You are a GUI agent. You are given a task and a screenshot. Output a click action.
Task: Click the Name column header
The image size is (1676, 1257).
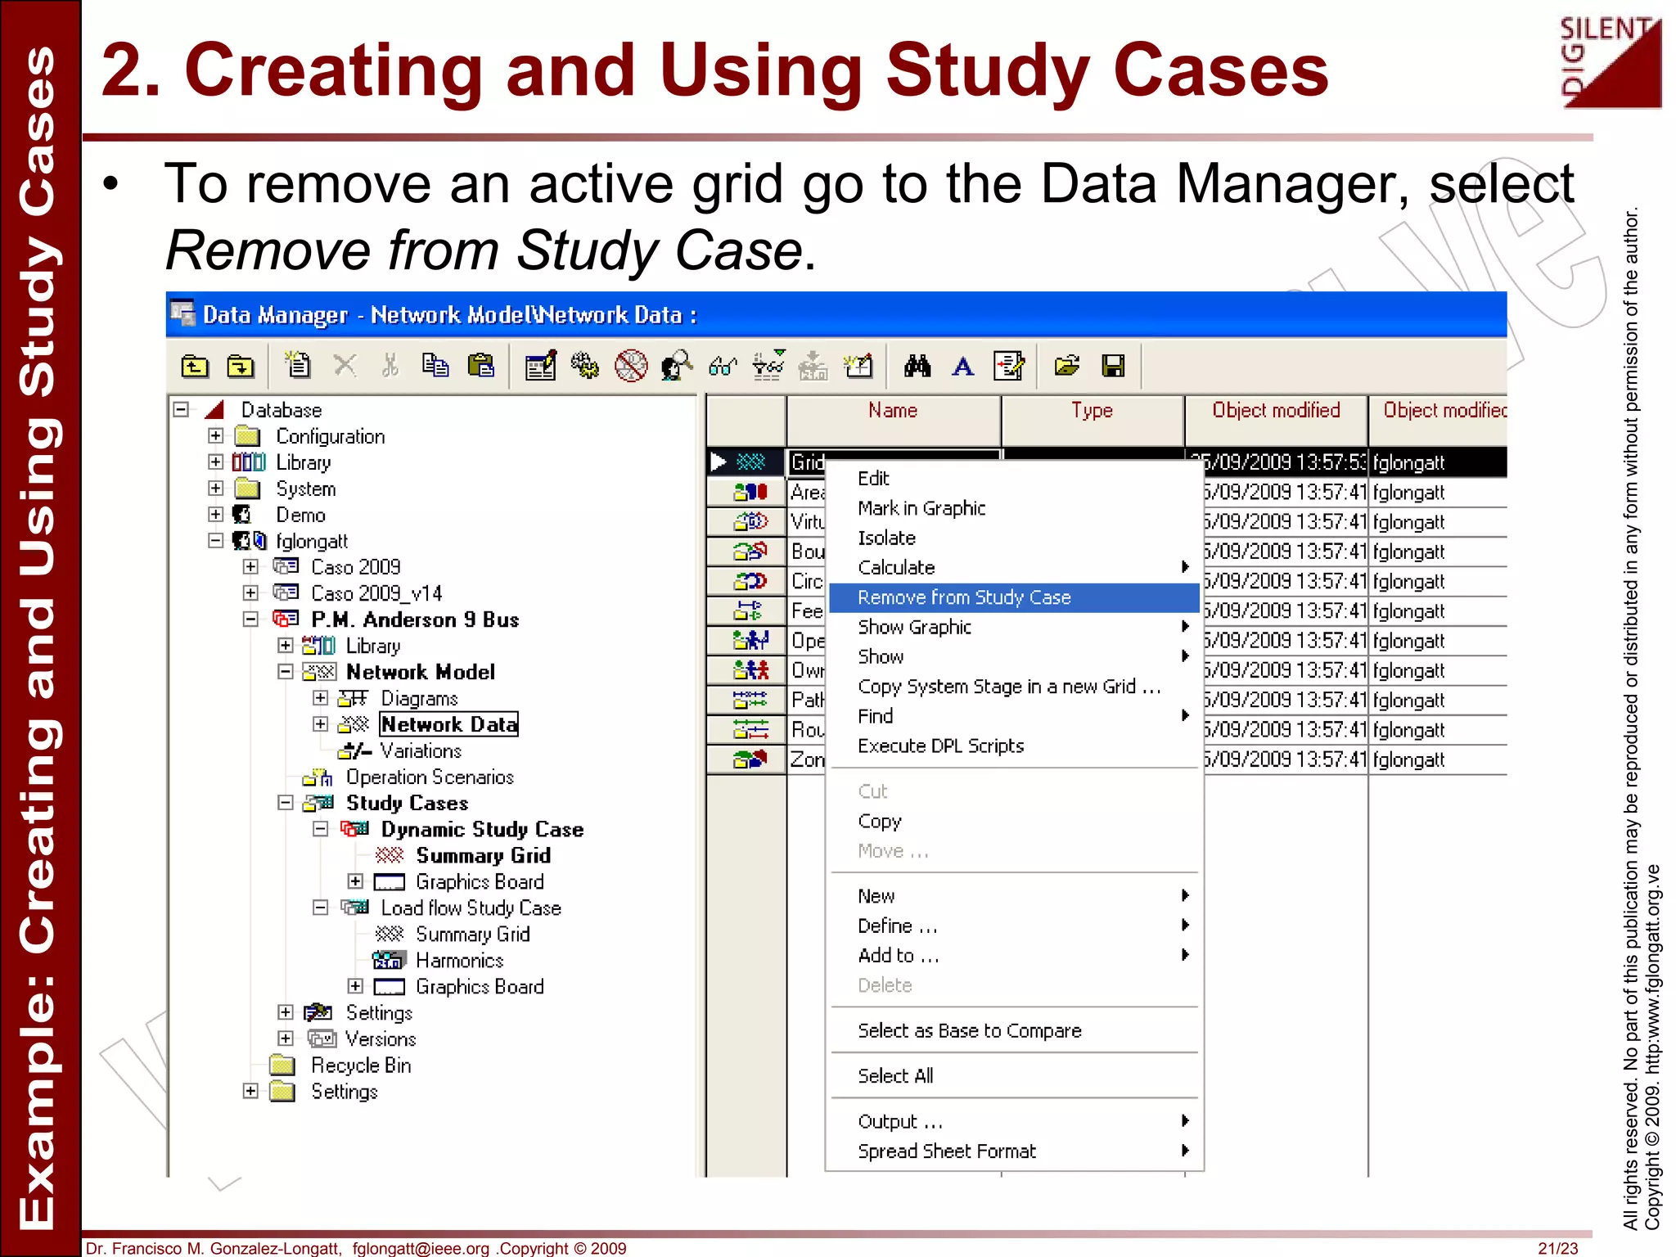(x=893, y=411)
